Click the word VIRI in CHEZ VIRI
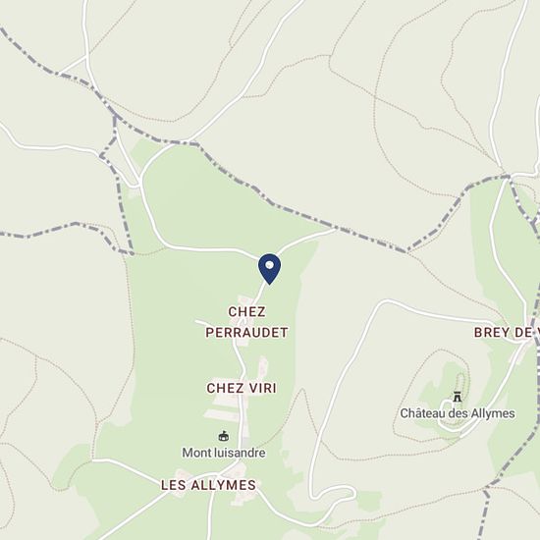This screenshot has width=540, height=540. pos(262,388)
